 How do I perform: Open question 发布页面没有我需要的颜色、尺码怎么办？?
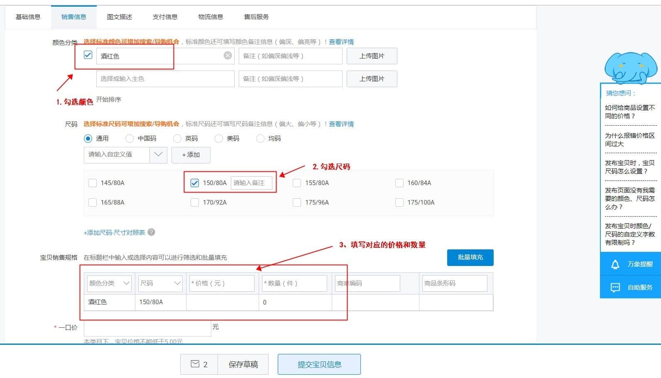(x=630, y=198)
